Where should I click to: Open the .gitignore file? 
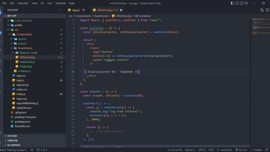[x=35, y=112]
